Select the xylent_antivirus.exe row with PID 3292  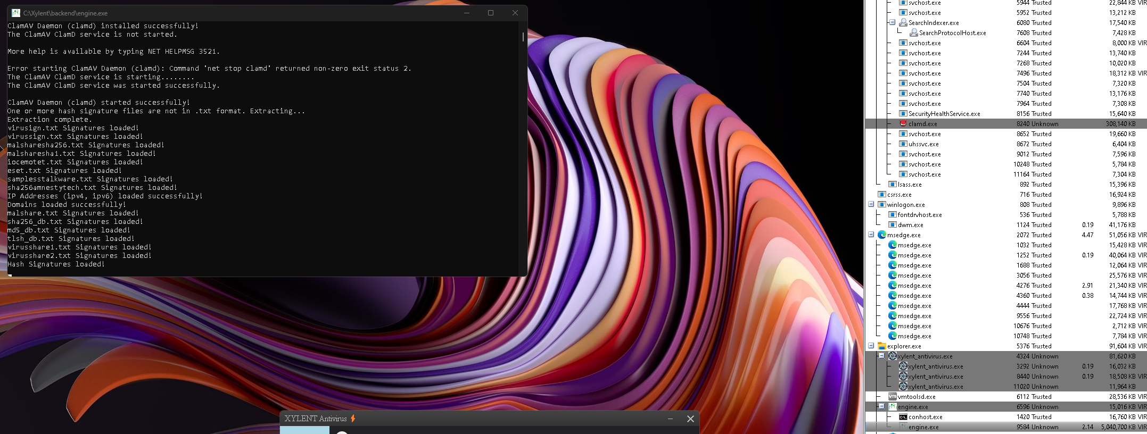1006,366
